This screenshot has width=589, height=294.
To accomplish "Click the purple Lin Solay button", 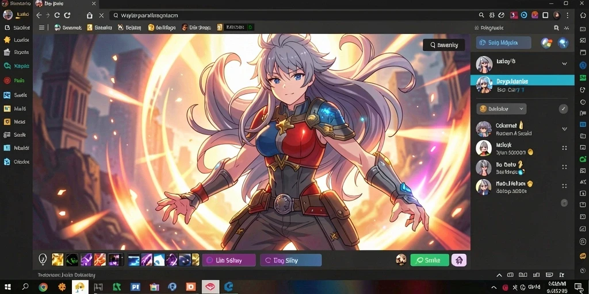I will [x=229, y=260].
